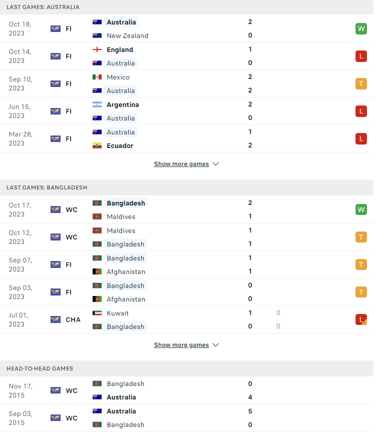Click the red L badge for England match
The width and height of the screenshot is (378, 433).
point(361,56)
